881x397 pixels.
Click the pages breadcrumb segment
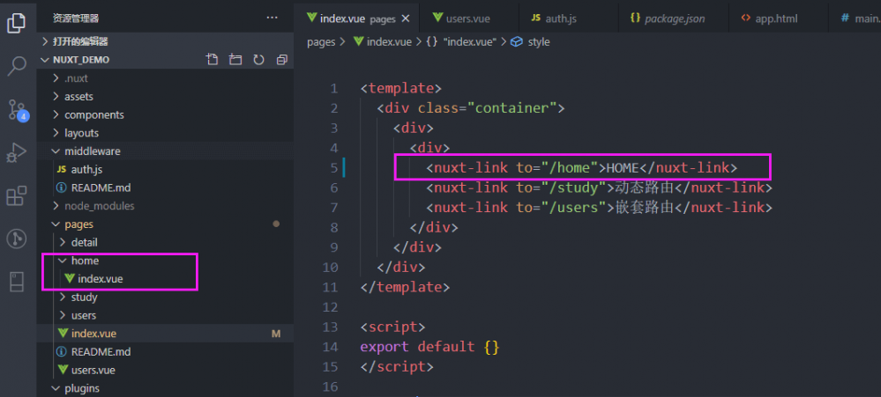tap(321, 41)
